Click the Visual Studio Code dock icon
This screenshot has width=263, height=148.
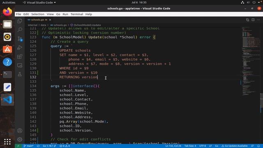(x=7, y=99)
